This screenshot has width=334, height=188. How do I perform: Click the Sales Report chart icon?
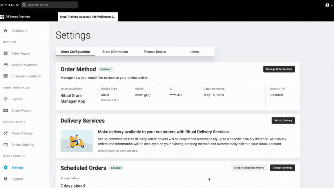pyautogui.click(x=6, y=53)
